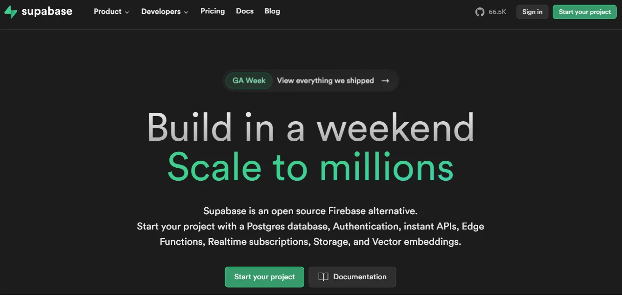
Task: Follow the View everything we shipped link
Action: (325, 81)
